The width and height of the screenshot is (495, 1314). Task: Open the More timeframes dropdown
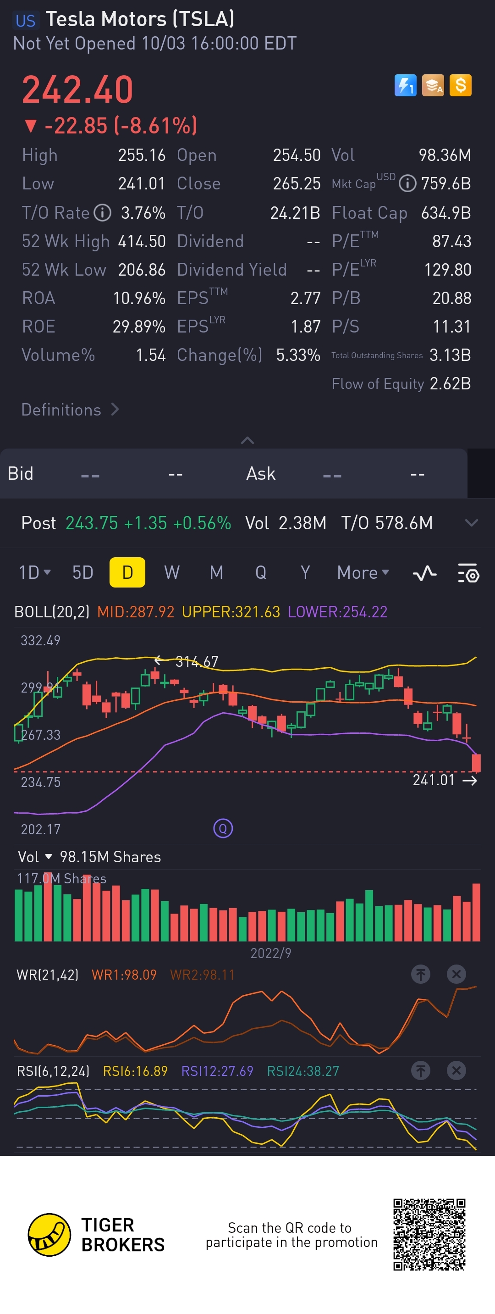363,572
